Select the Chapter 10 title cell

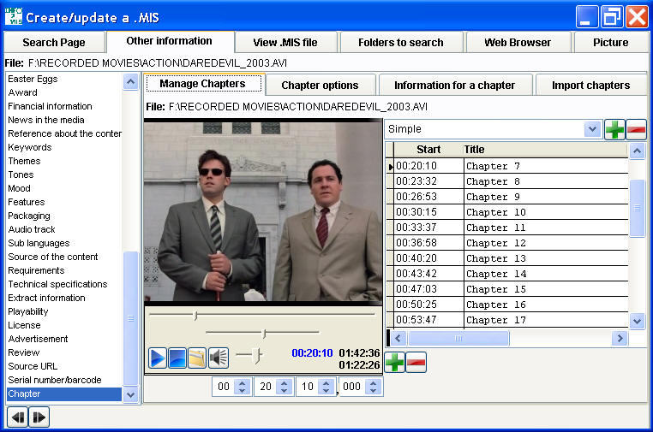click(546, 212)
